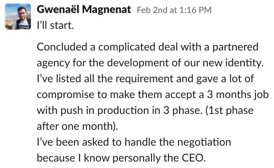
Task: Click the "I'll start." message line
Action: tap(55, 25)
